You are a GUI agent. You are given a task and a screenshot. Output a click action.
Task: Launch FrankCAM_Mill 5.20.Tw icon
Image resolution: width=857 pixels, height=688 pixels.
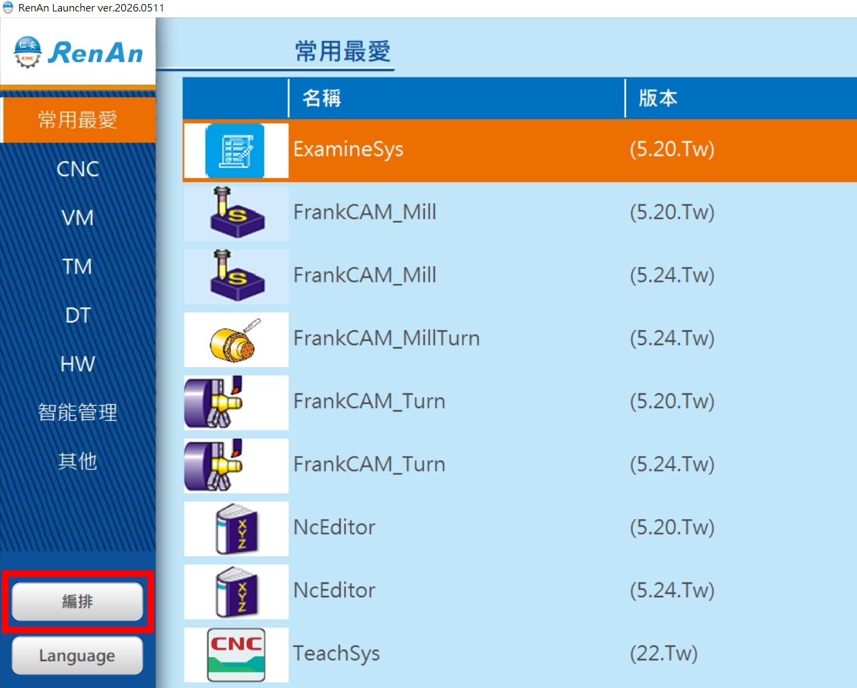click(x=236, y=213)
